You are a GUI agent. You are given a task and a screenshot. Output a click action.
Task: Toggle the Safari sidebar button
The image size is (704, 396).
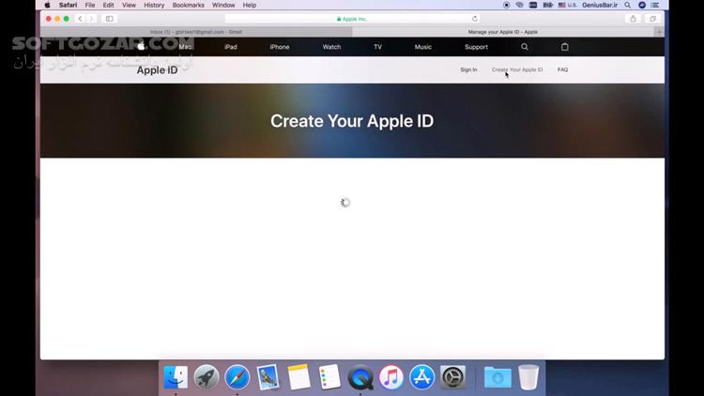109,19
